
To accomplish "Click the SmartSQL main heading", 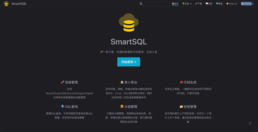I will click(x=129, y=42).
